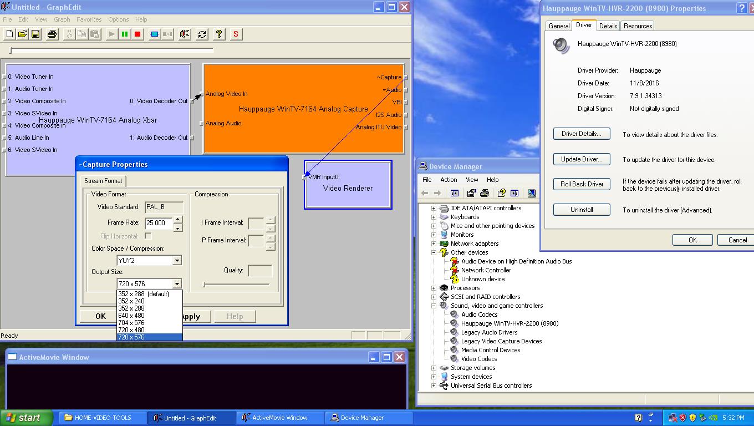Image resolution: width=754 pixels, height=426 pixels.
Task: Click the Refresh graph toolbar icon
Action: [202, 34]
